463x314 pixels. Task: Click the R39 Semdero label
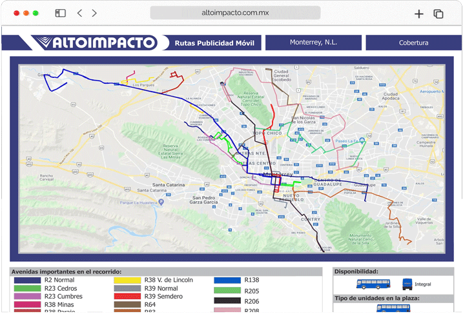tap(163, 297)
